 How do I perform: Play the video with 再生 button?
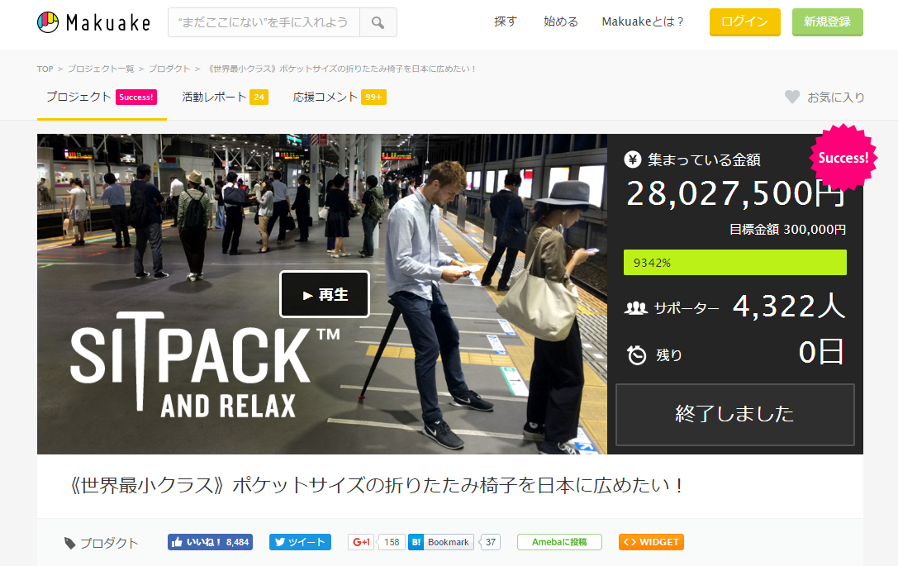(x=325, y=294)
